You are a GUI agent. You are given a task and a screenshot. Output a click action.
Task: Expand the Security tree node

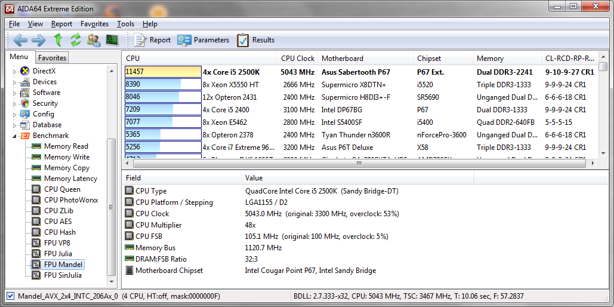(x=15, y=104)
